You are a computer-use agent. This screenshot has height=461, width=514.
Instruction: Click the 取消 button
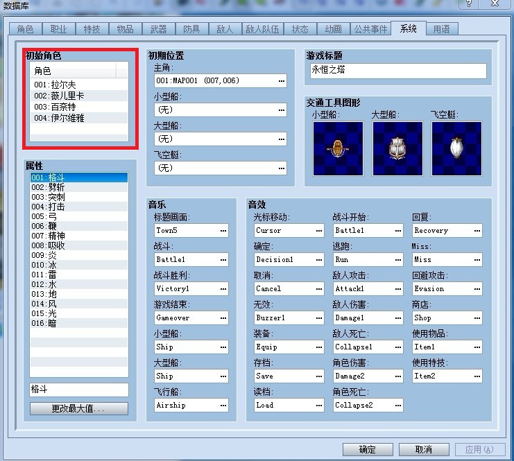424,449
